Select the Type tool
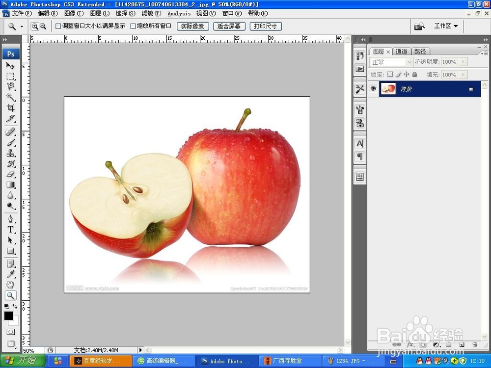The height and width of the screenshot is (368, 491). coord(11,229)
